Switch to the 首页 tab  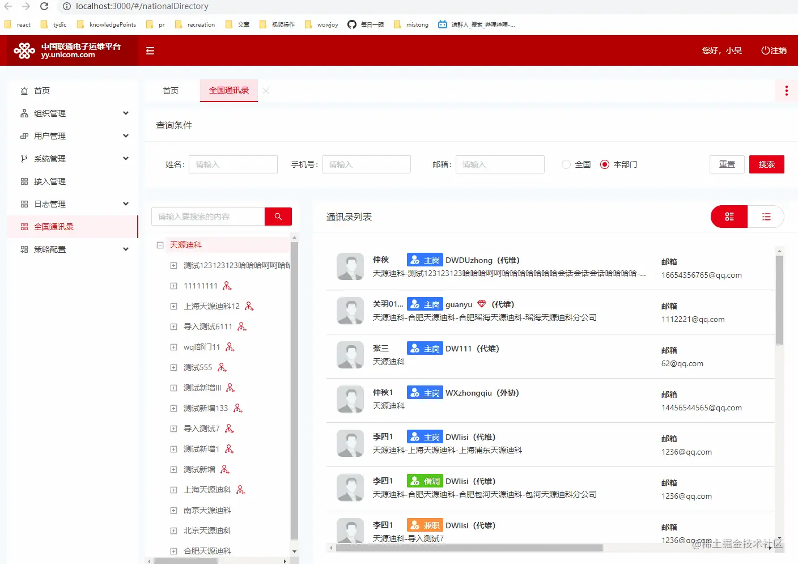171,90
